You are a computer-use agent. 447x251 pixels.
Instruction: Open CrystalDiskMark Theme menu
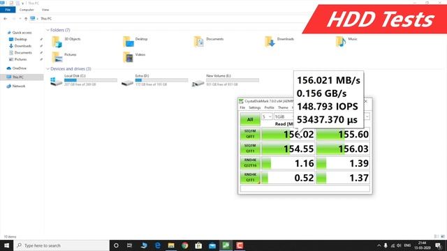click(283, 107)
